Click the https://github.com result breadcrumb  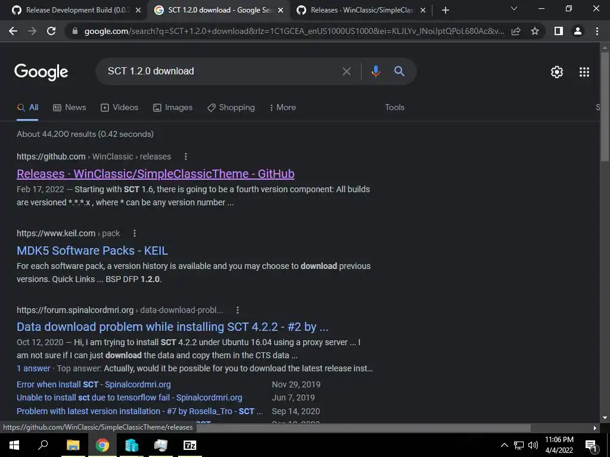click(x=94, y=156)
